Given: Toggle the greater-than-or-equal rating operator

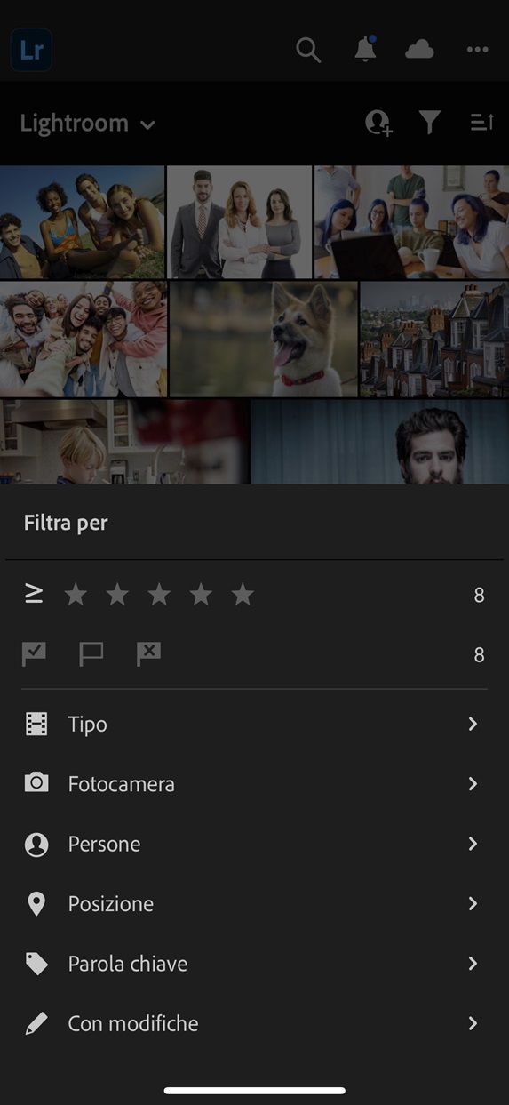Looking at the screenshot, I should (x=34, y=595).
